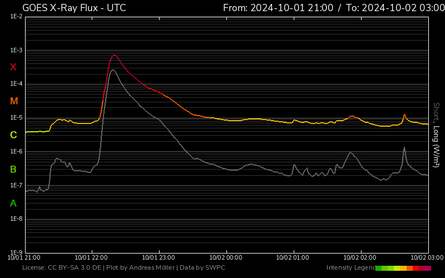Screen dimensions: 445x278
Task: Click the "License: CC BY-SA 3.0 DE" text
Action: 62,268
